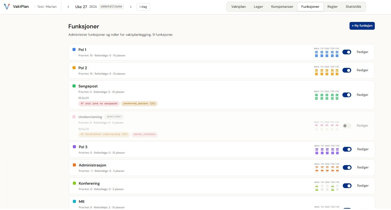Viewport: 391px width, 210px height.
Task: Click the 'oddetallsuke' week badge
Action: coord(111,6)
